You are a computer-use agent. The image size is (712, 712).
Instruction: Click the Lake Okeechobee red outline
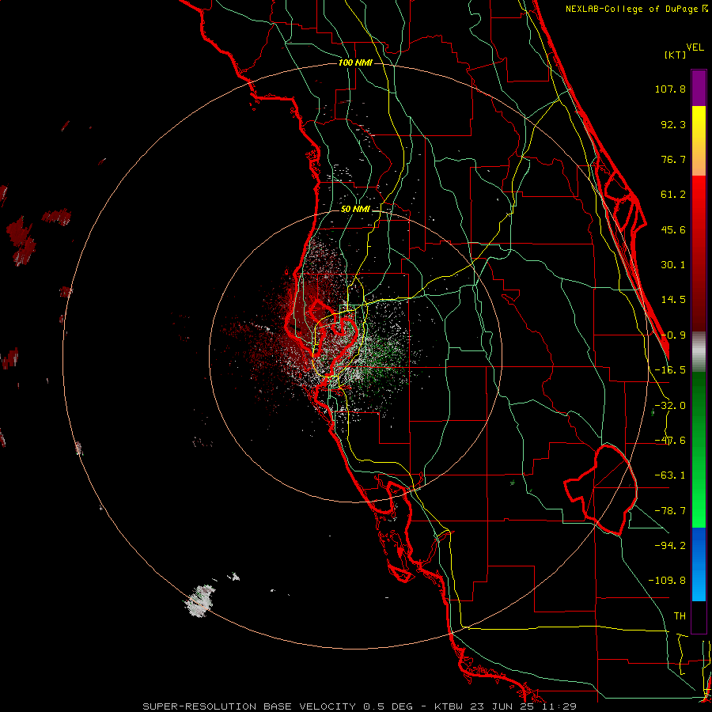click(x=600, y=490)
